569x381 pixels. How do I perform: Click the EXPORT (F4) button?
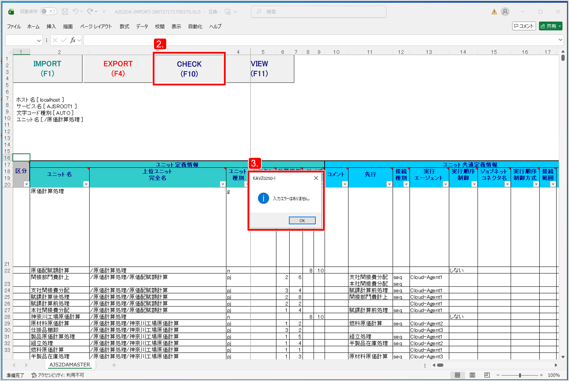(118, 69)
